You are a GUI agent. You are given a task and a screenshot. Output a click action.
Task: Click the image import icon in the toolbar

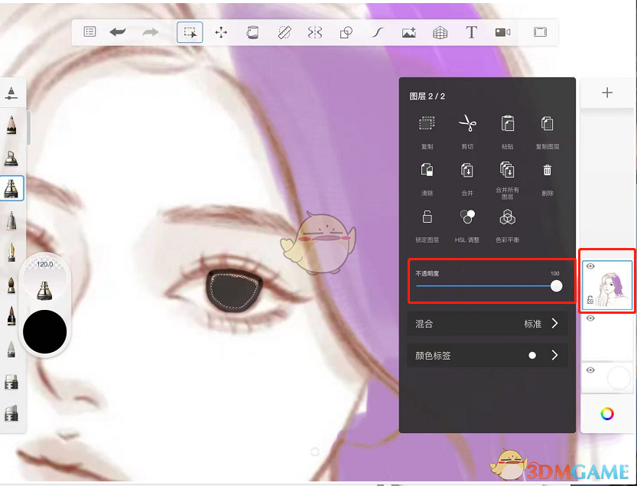(x=408, y=32)
